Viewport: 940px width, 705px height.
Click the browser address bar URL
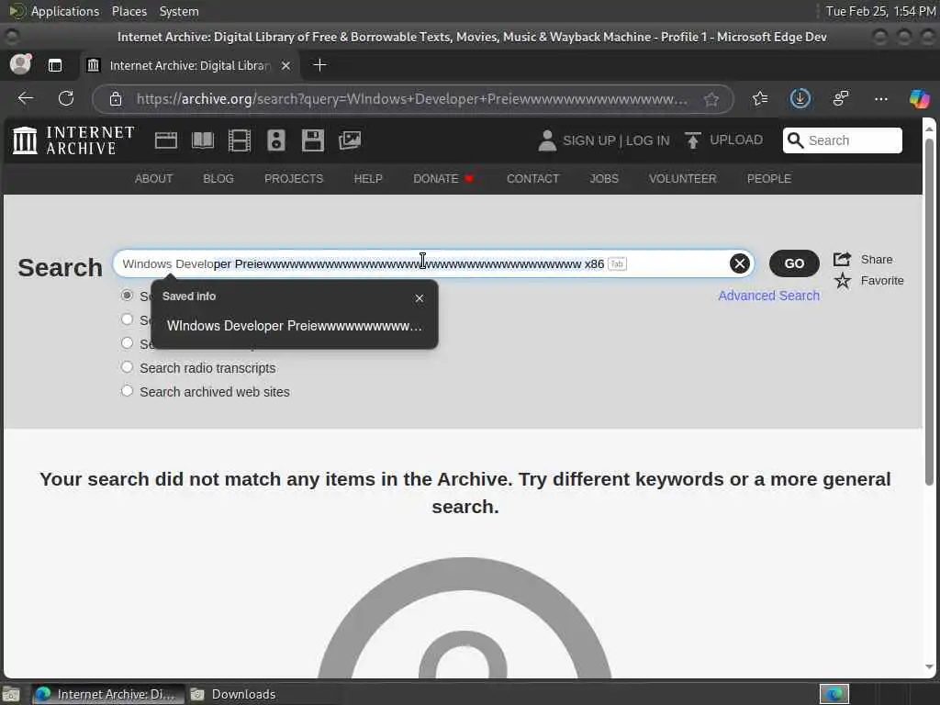[411, 99]
